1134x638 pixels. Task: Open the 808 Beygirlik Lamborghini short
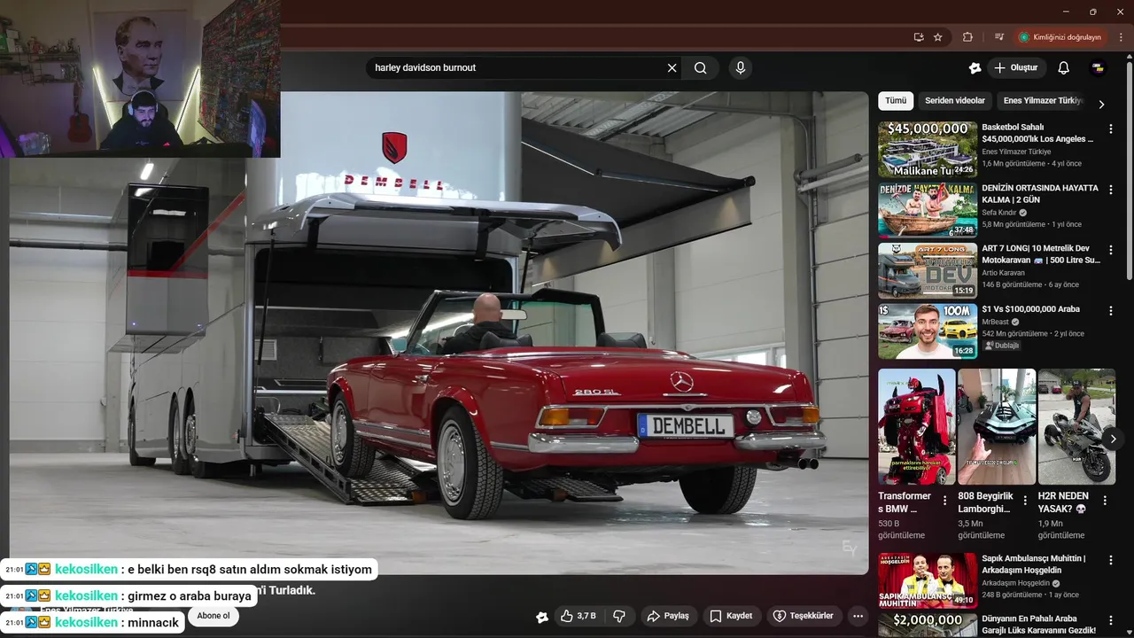[x=997, y=426]
